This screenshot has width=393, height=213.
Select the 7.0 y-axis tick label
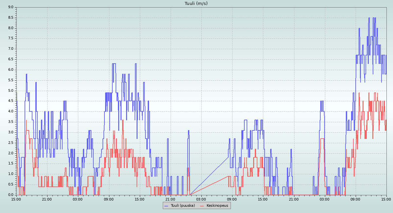point(10,49)
